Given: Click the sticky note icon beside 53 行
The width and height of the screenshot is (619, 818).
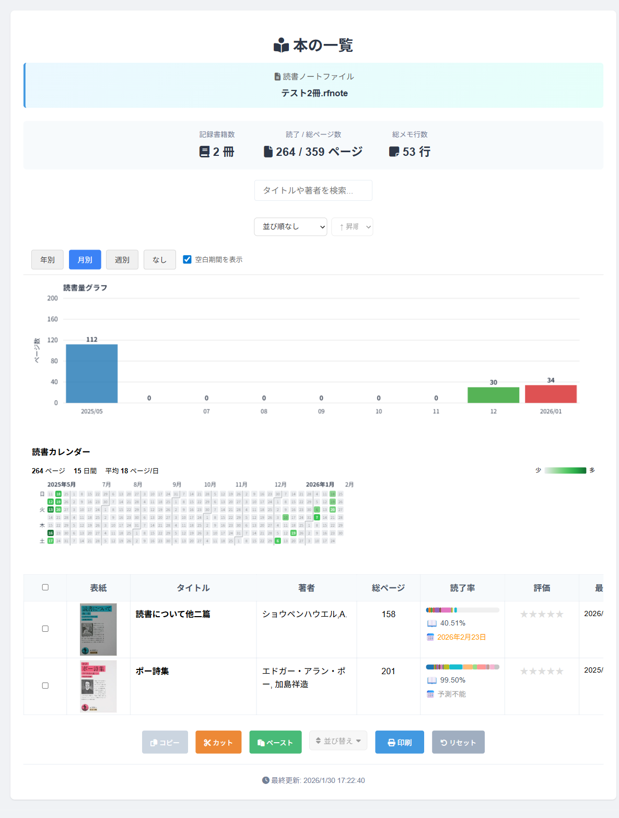Looking at the screenshot, I should (394, 152).
